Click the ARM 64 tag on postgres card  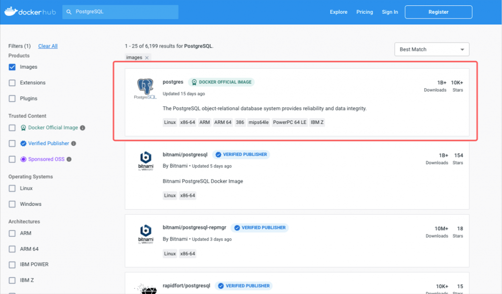223,122
